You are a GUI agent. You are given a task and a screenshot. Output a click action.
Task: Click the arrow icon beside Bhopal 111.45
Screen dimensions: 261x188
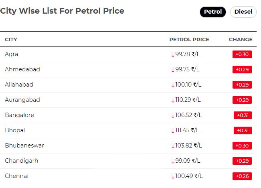(x=173, y=131)
